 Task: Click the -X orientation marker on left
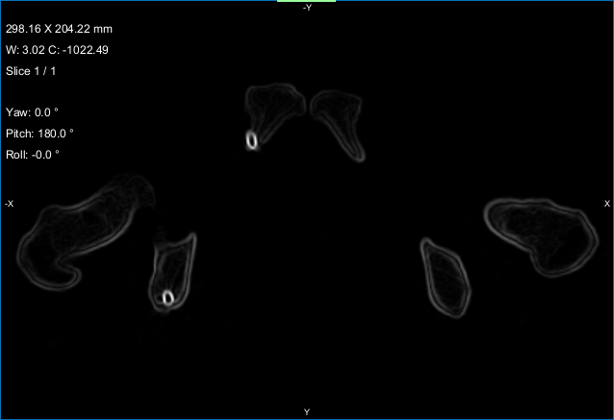pos(9,204)
